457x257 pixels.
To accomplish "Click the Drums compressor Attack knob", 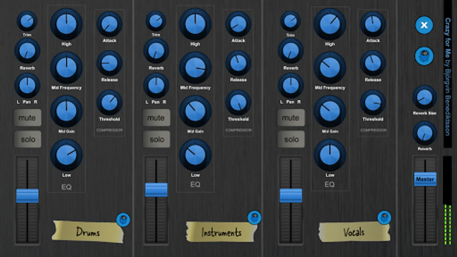I will tap(109, 24).
